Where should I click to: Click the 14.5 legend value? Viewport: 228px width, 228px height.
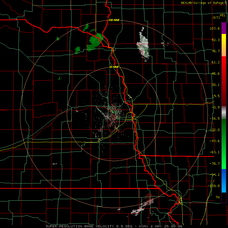click(216, 96)
